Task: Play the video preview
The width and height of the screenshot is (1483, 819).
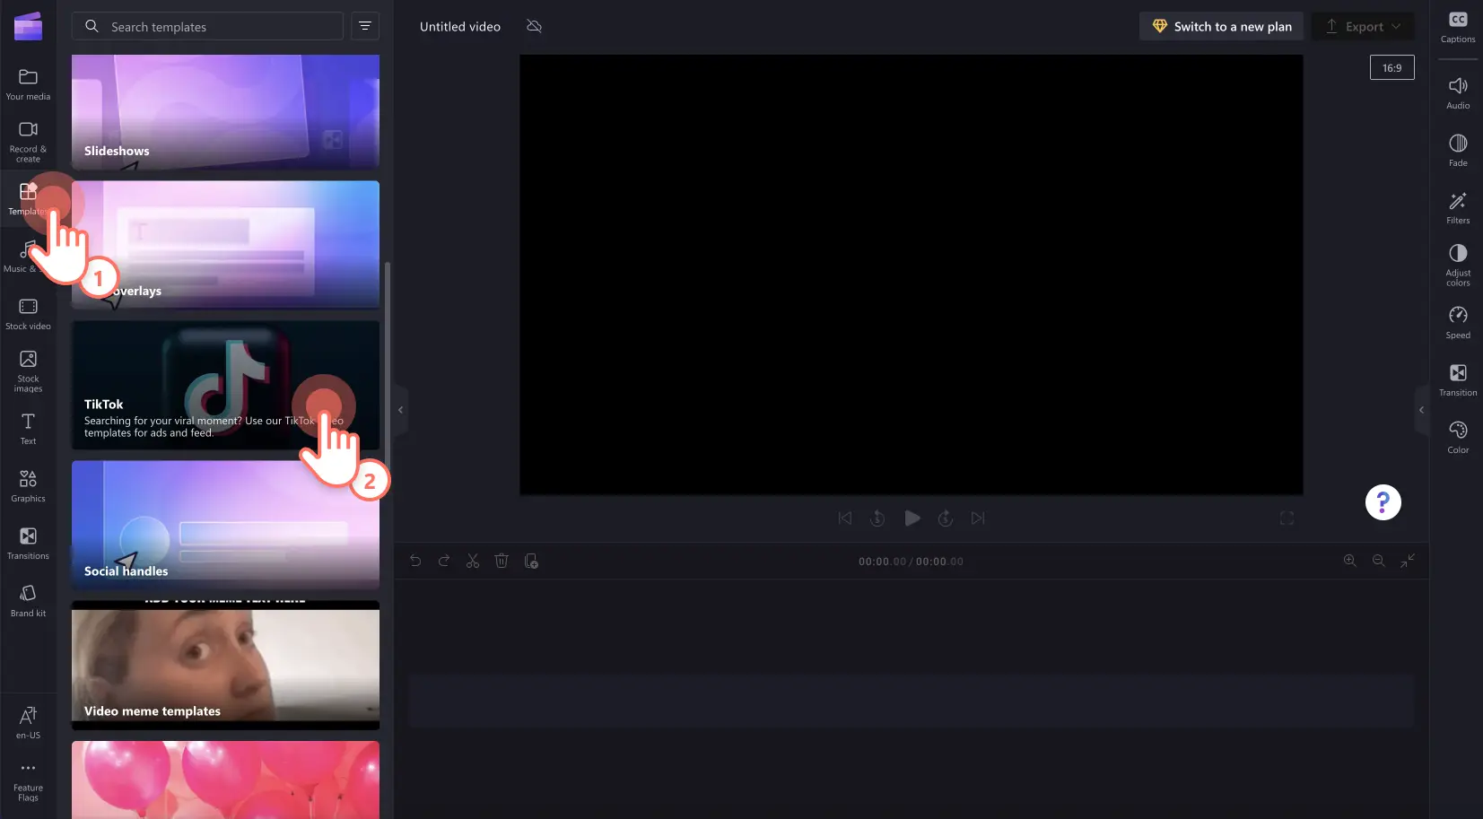Action: pyautogui.click(x=912, y=518)
